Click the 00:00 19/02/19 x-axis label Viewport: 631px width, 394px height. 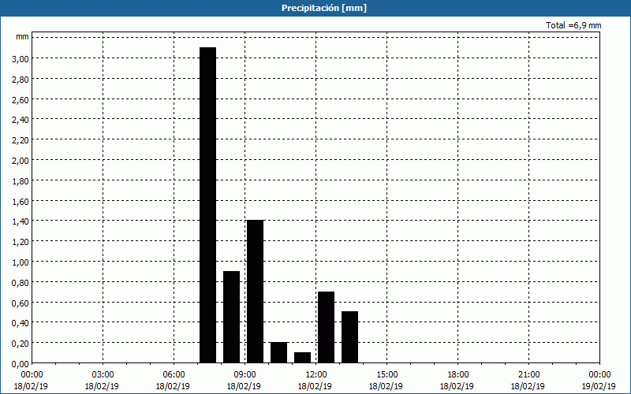click(x=599, y=381)
